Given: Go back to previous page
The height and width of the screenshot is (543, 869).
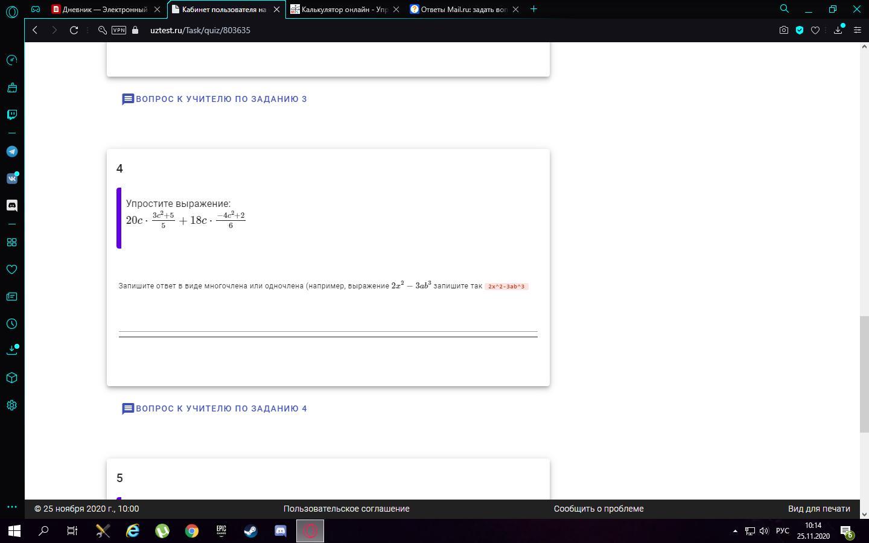Looking at the screenshot, I should [35, 30].
